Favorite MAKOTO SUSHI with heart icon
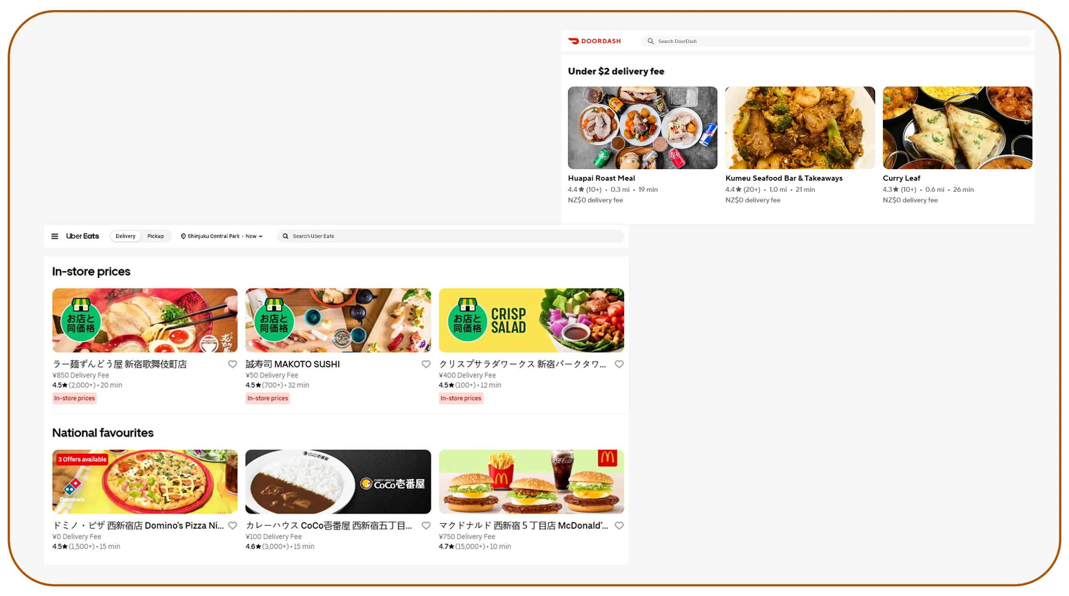 (426, 364)
